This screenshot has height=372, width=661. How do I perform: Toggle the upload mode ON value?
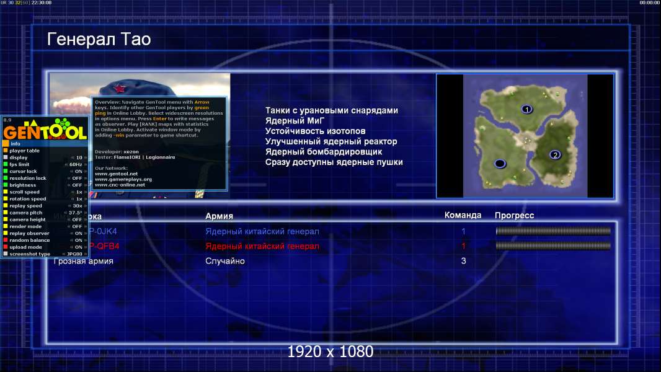[78, 247]
